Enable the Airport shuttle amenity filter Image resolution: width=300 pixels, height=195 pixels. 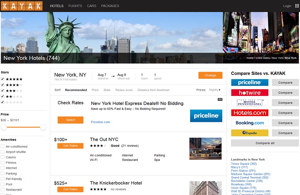click(x=3, y=152)
